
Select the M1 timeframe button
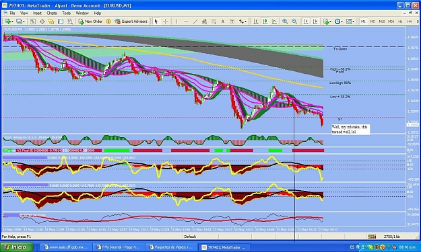363,22
